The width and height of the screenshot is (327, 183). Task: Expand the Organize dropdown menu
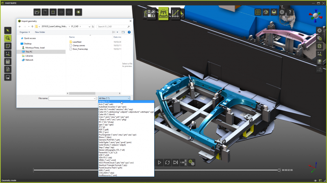[25, 32]
